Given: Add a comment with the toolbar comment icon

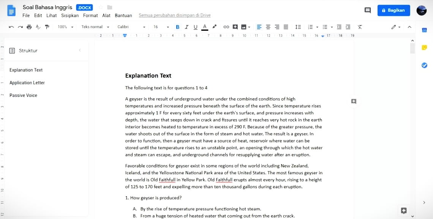Looking at the screenshot, I should coord(235,27).
